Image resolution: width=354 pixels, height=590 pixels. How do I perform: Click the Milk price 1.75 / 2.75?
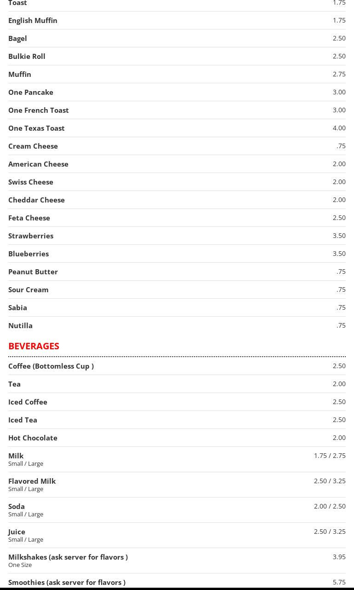(330, 456)
